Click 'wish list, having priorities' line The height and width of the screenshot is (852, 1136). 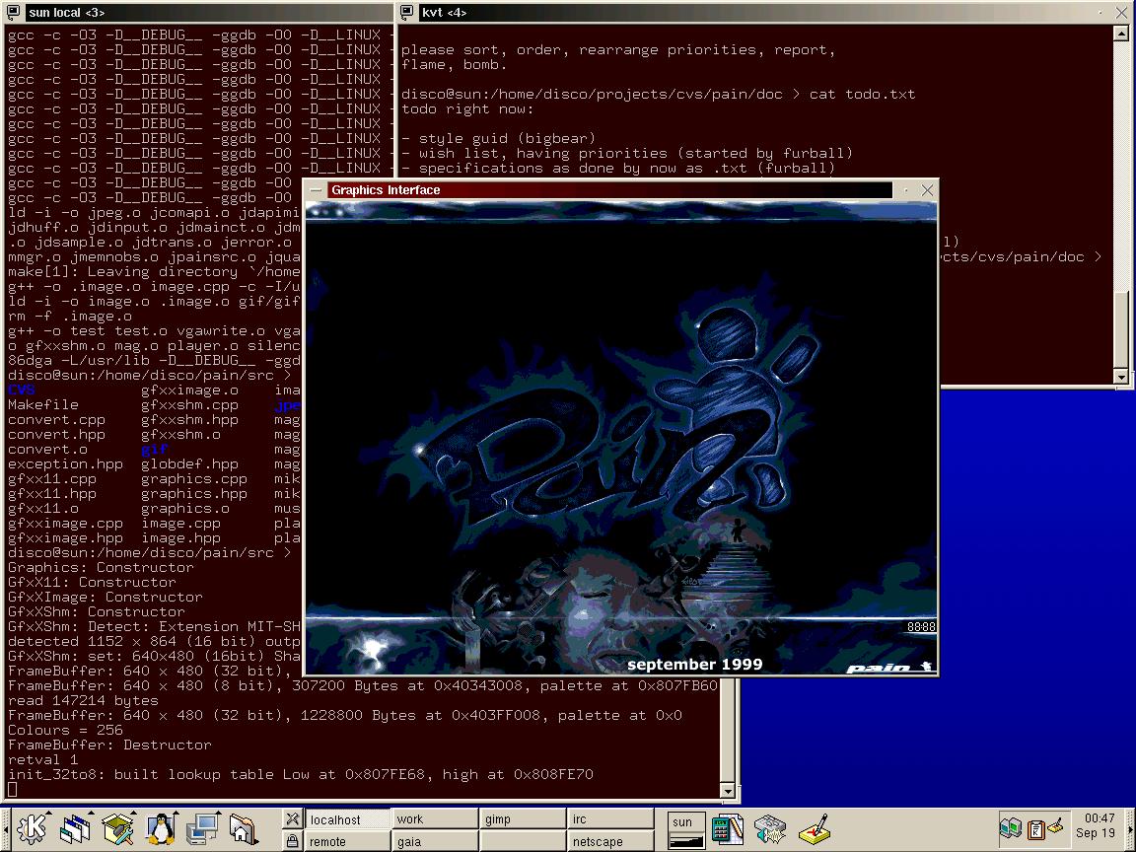pos(627,154)
